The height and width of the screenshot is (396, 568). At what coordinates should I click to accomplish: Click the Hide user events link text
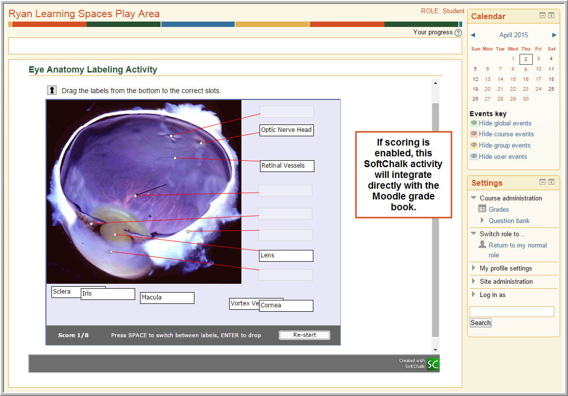(503, 157)
